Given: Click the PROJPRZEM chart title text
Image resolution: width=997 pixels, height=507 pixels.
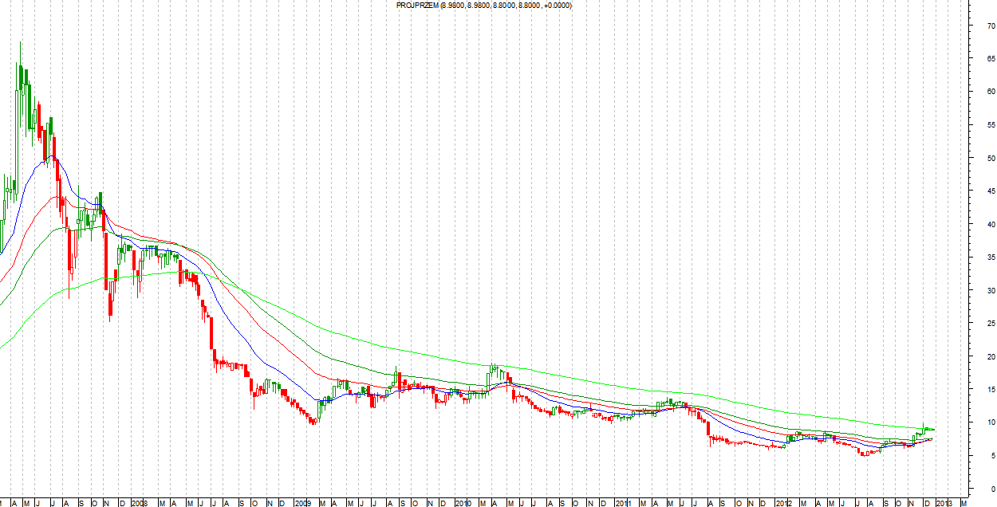Looking at the screenshot, I should (x=483, y=6).
